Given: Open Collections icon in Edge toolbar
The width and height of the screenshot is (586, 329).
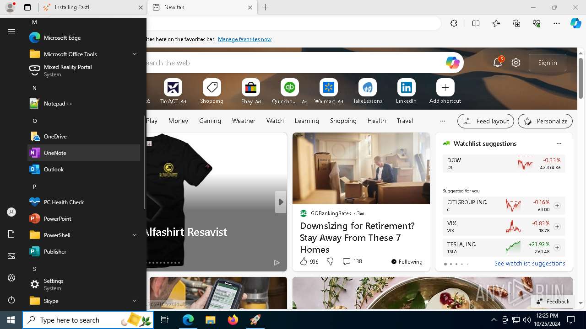Looking at the screenshot, I should coord(516,24).
